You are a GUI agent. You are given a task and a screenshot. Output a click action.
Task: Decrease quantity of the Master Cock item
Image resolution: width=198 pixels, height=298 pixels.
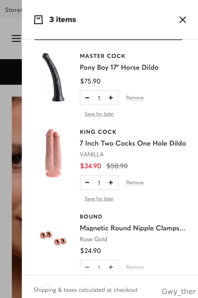[x=87, y=98]
